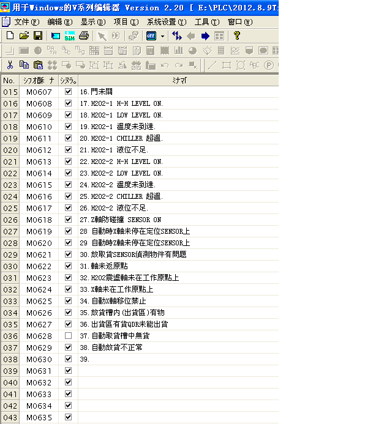392x424 pixels.
Task: Toggle the checkbox in row M0635
Action: pyautogui.click(x=69, y=417)
